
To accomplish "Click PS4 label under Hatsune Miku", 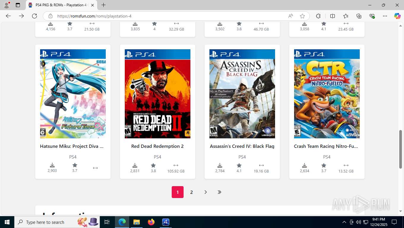I will coord(73,157).
